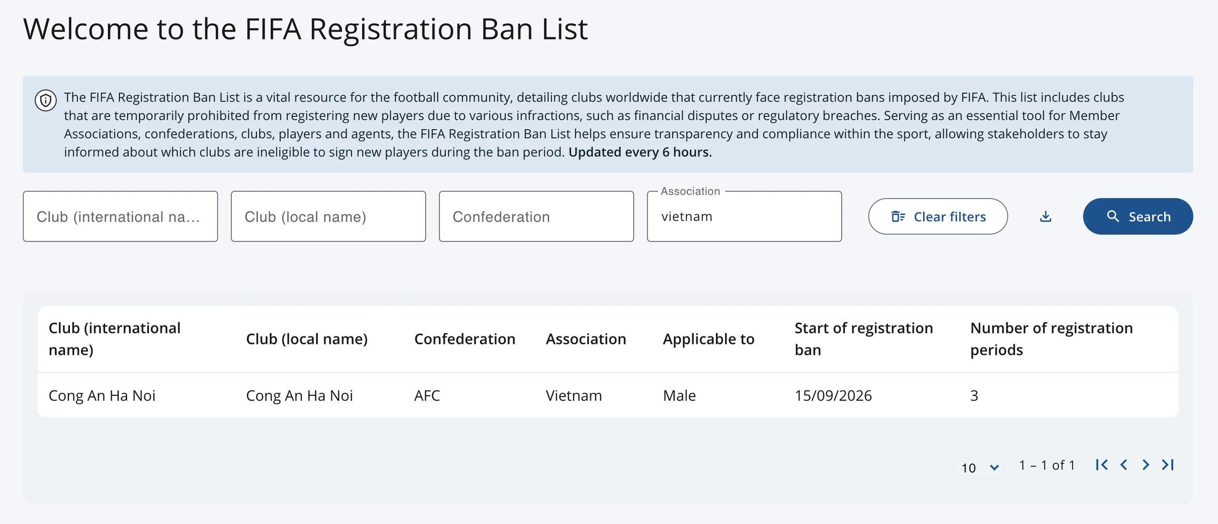Click the Updated every 6 hours text

click(x=640, y=152)
